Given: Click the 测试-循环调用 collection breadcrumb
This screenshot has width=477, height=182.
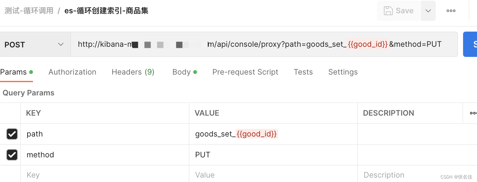Looking at the screenshot, I should pos(29,11).
